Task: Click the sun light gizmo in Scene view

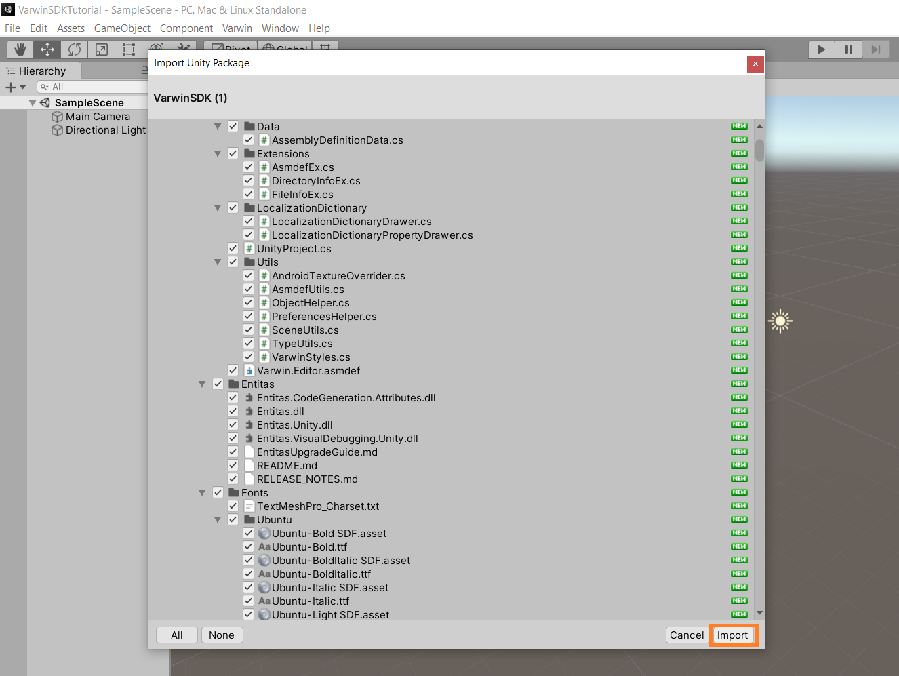Action: [x=780, y=321]
